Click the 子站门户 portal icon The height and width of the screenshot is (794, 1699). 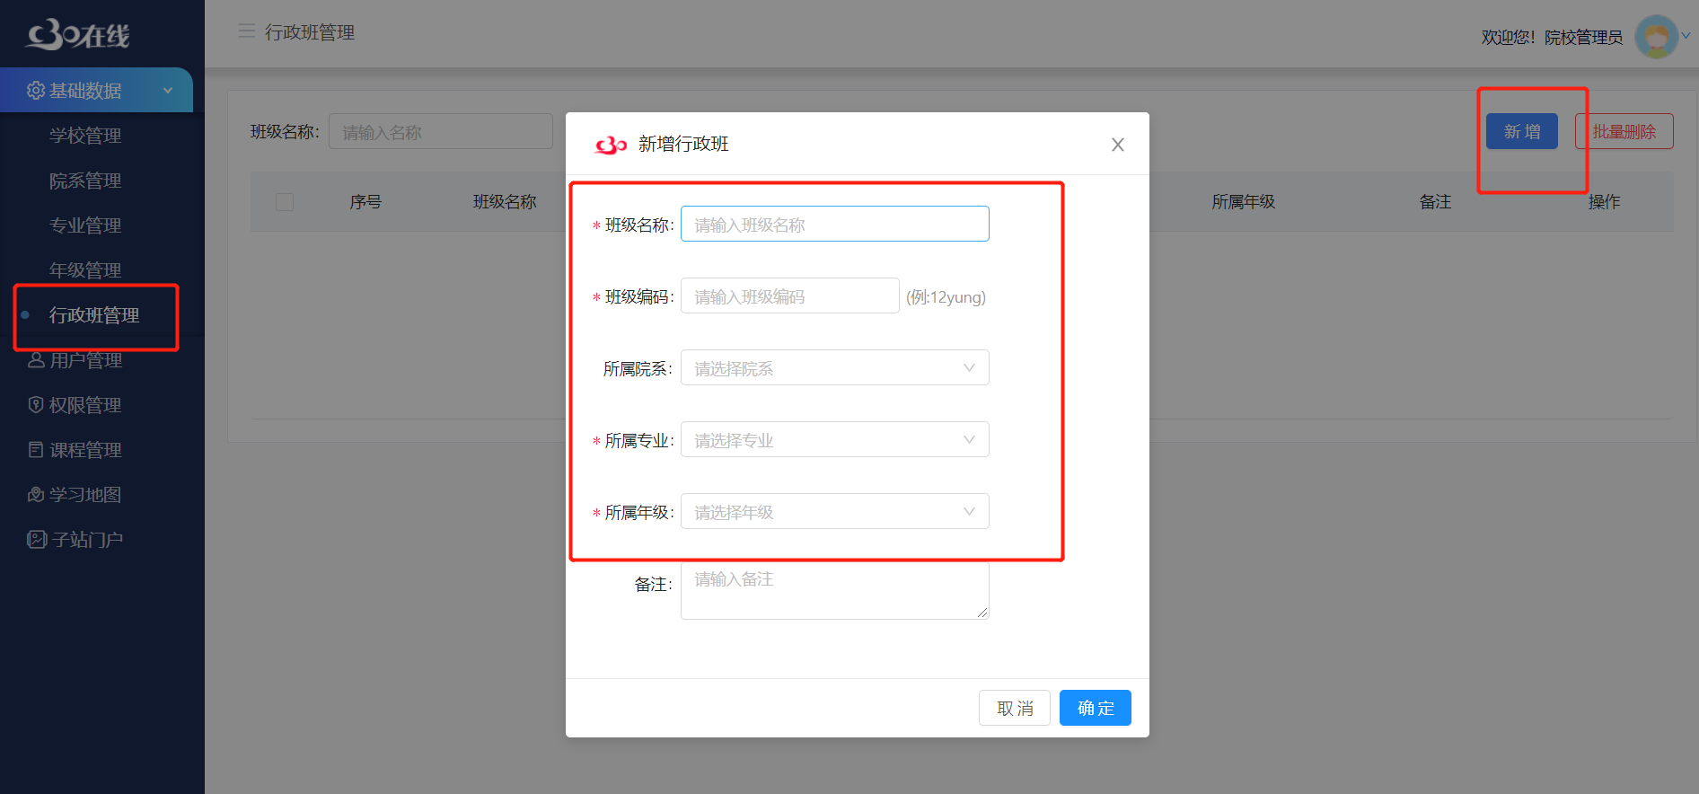(37, 540)
